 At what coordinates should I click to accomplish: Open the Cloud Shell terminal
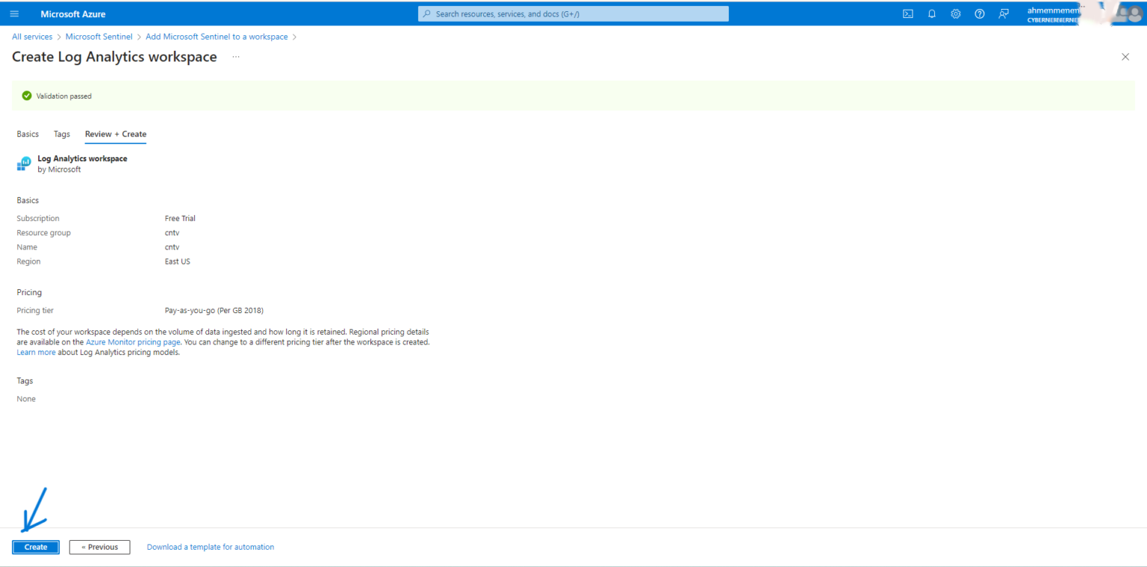[907, 13]
